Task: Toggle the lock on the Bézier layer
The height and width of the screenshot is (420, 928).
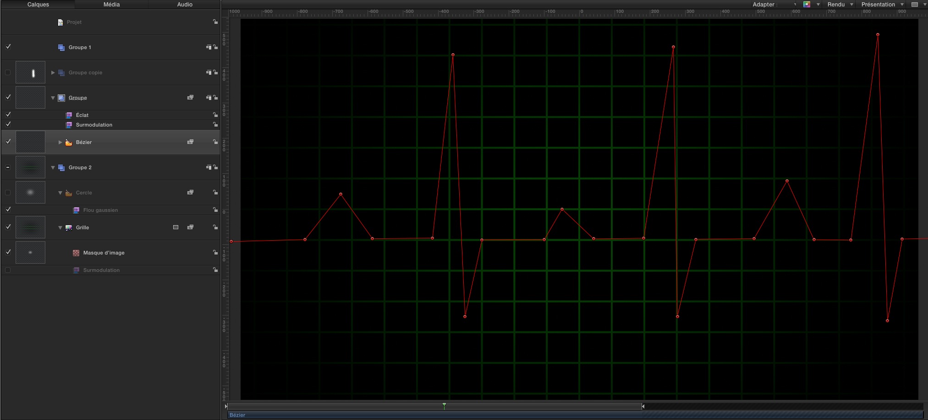Action: (x=215, y=142)
